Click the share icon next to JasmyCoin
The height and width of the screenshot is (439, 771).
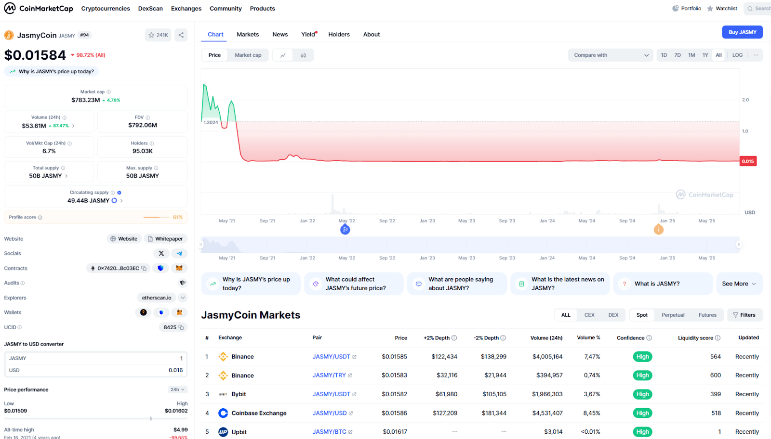coord(181,35)
